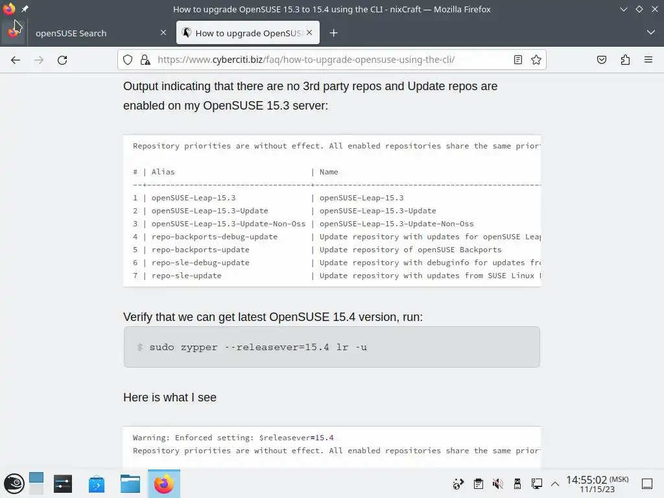Reload the current page
Screen dimensions: 664x498
click(62, 60)
